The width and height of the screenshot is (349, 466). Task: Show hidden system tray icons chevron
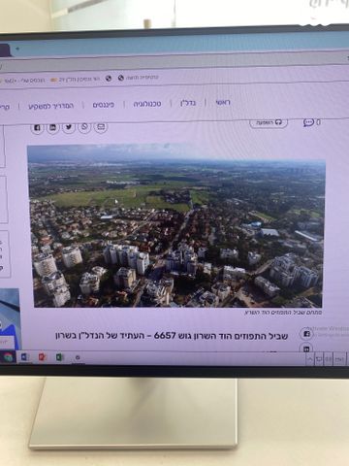[309, 359]
